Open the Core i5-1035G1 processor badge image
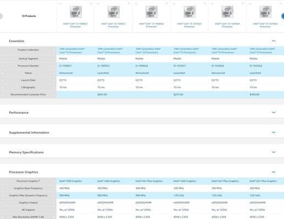This screenshot has width=284, height=219. (x=190, y=11)
